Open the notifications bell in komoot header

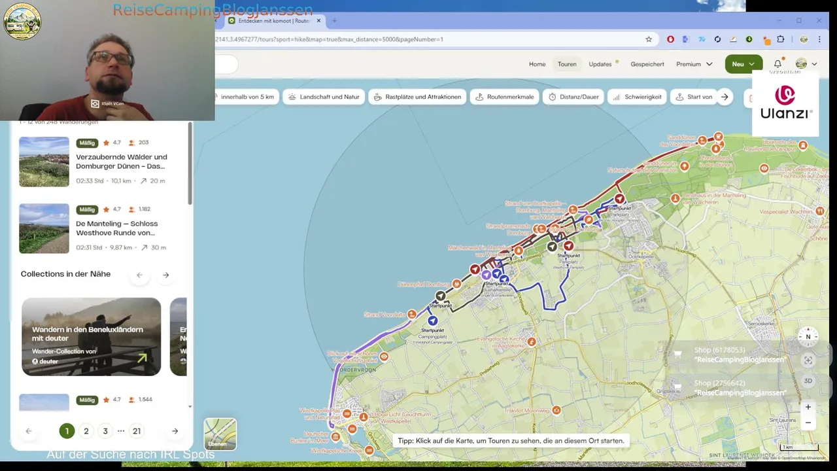777,64
